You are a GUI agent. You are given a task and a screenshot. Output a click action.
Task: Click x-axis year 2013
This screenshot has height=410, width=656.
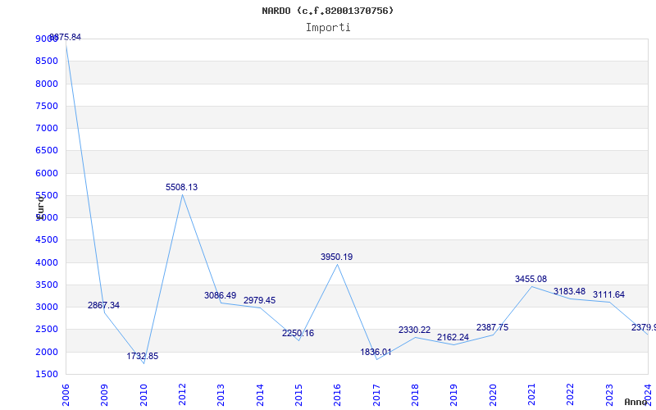[x=221, y=395]
